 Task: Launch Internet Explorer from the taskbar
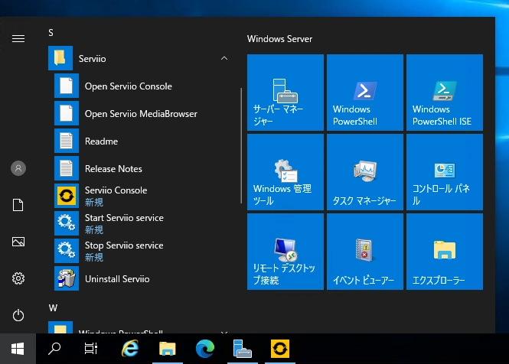tap(130, 349)
